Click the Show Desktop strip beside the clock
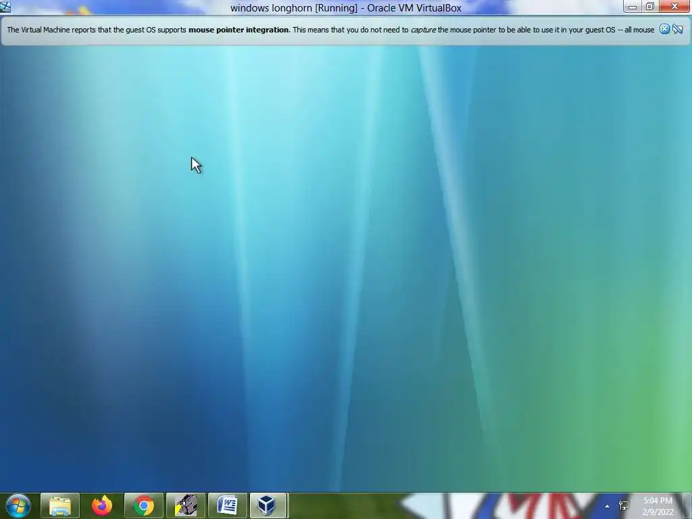Viewport: 692px width, 519px height. pyautogui.click(x=687, y=505)
